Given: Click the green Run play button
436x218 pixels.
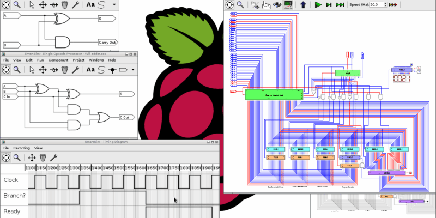Looking at the screenshot, I should [x=318, y=4].
